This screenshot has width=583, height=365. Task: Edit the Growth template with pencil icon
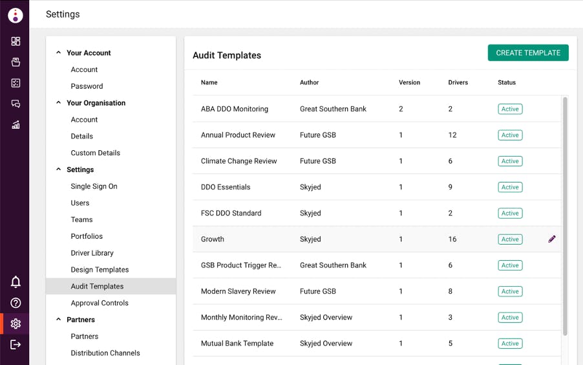click(x=552, y=239)
